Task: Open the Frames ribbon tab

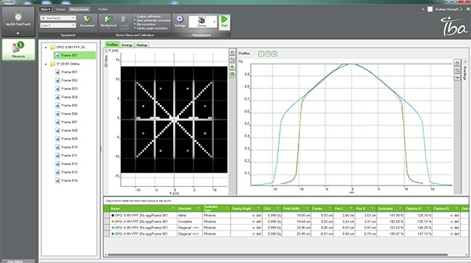Action: [60, 9]
